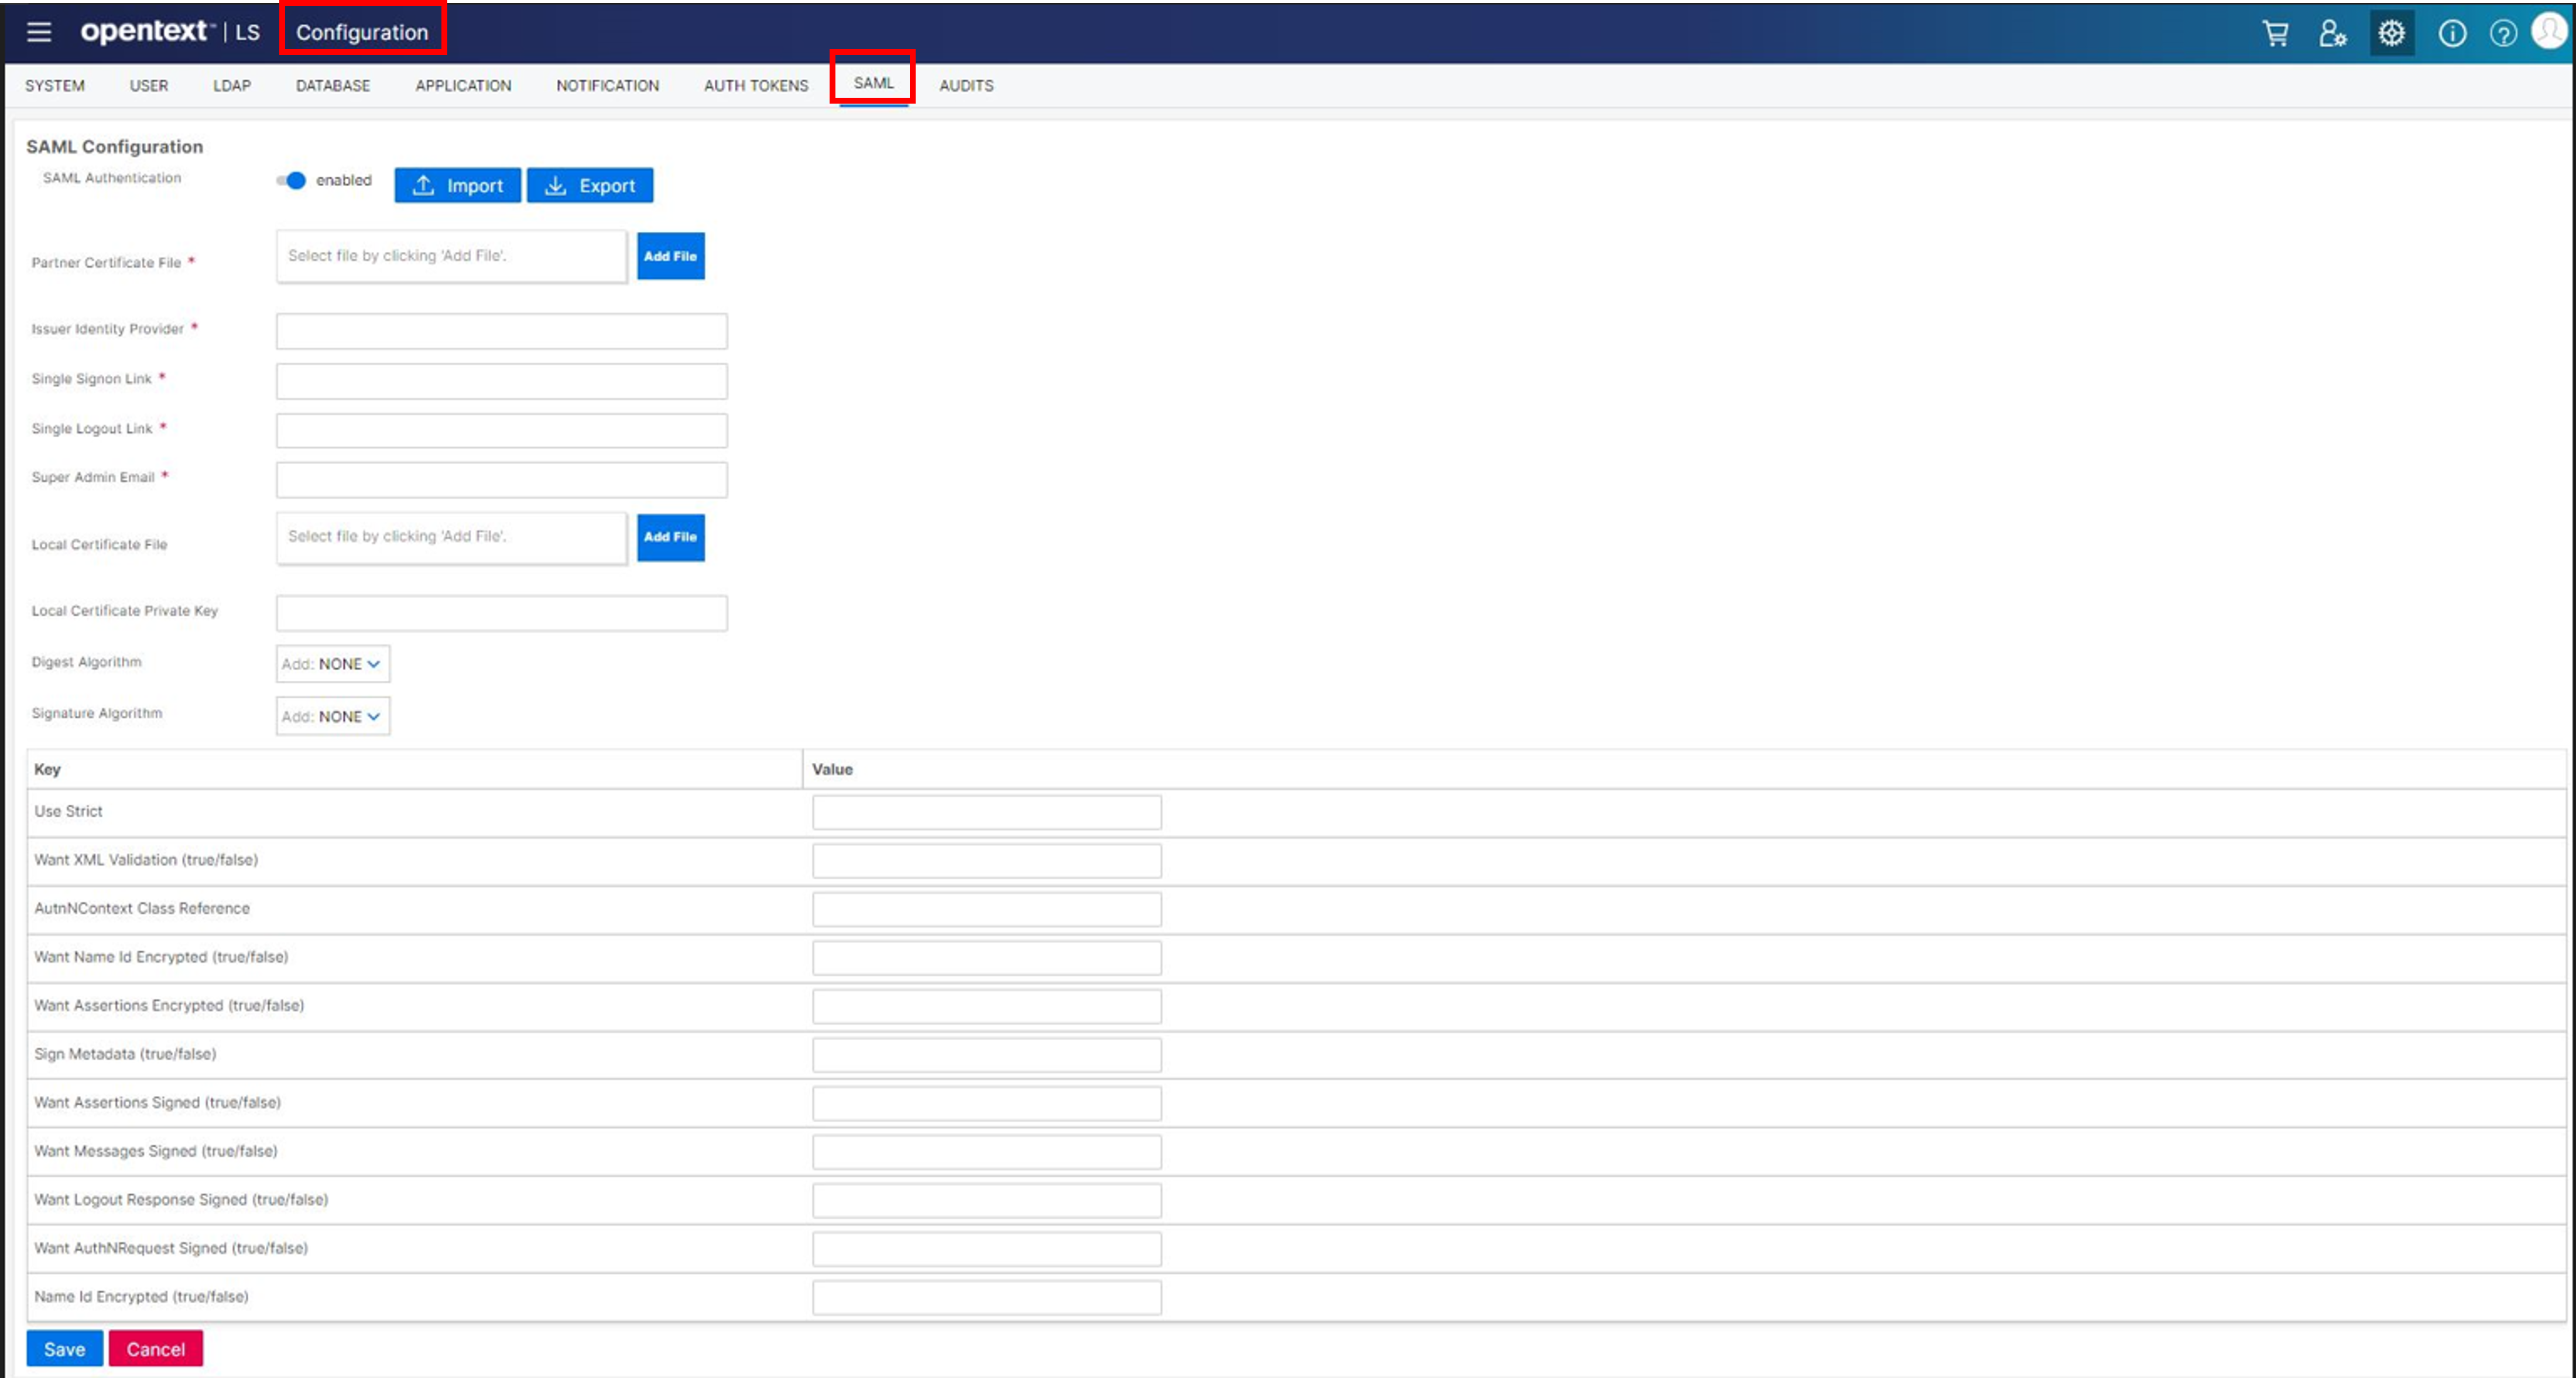Select the LDAP tab
The height and width of the screenshot is (1378, 2576).
pyautogui.click(x=231, y=85)
